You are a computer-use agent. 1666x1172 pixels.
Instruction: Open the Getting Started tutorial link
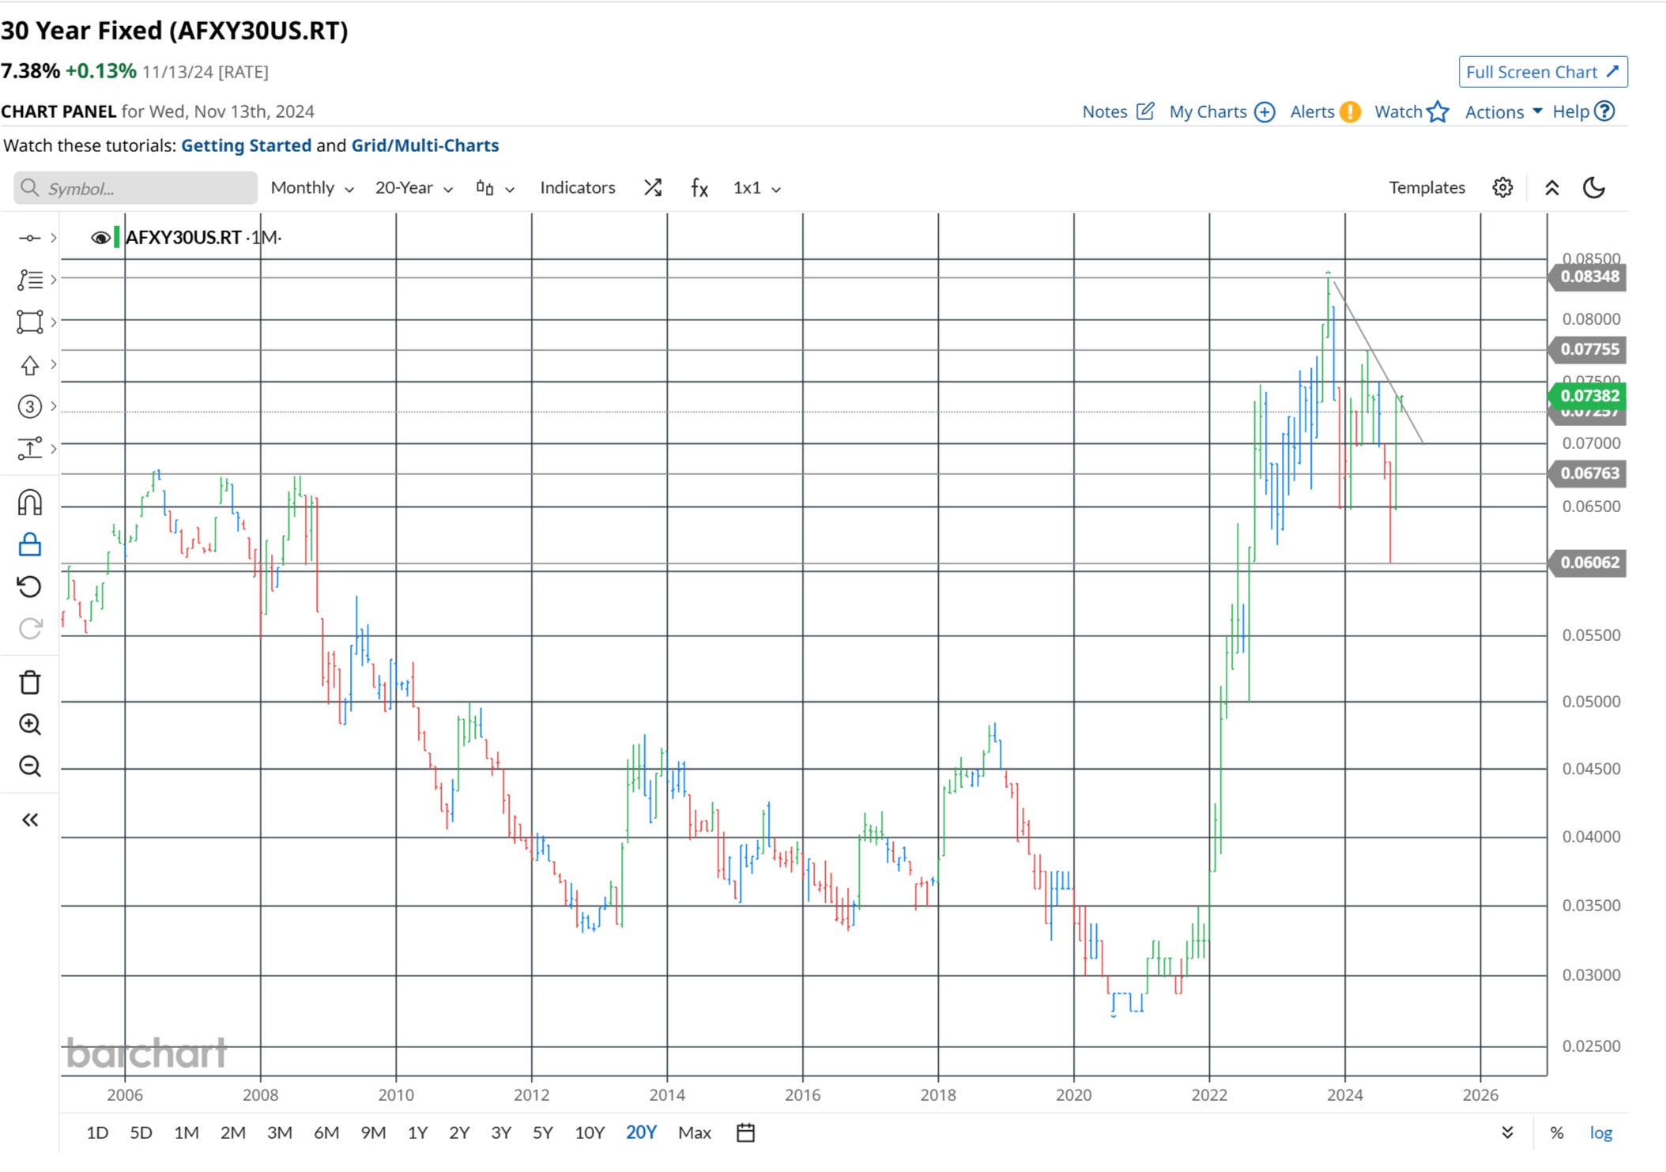(x=246, y=145)
